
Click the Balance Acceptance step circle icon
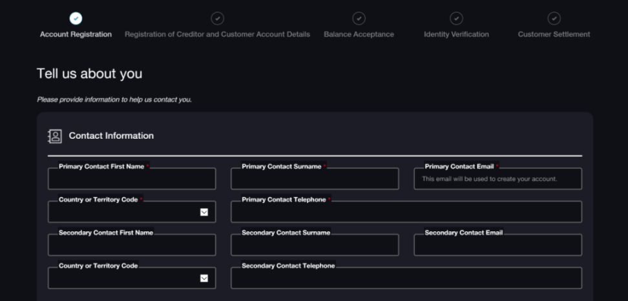359,19
